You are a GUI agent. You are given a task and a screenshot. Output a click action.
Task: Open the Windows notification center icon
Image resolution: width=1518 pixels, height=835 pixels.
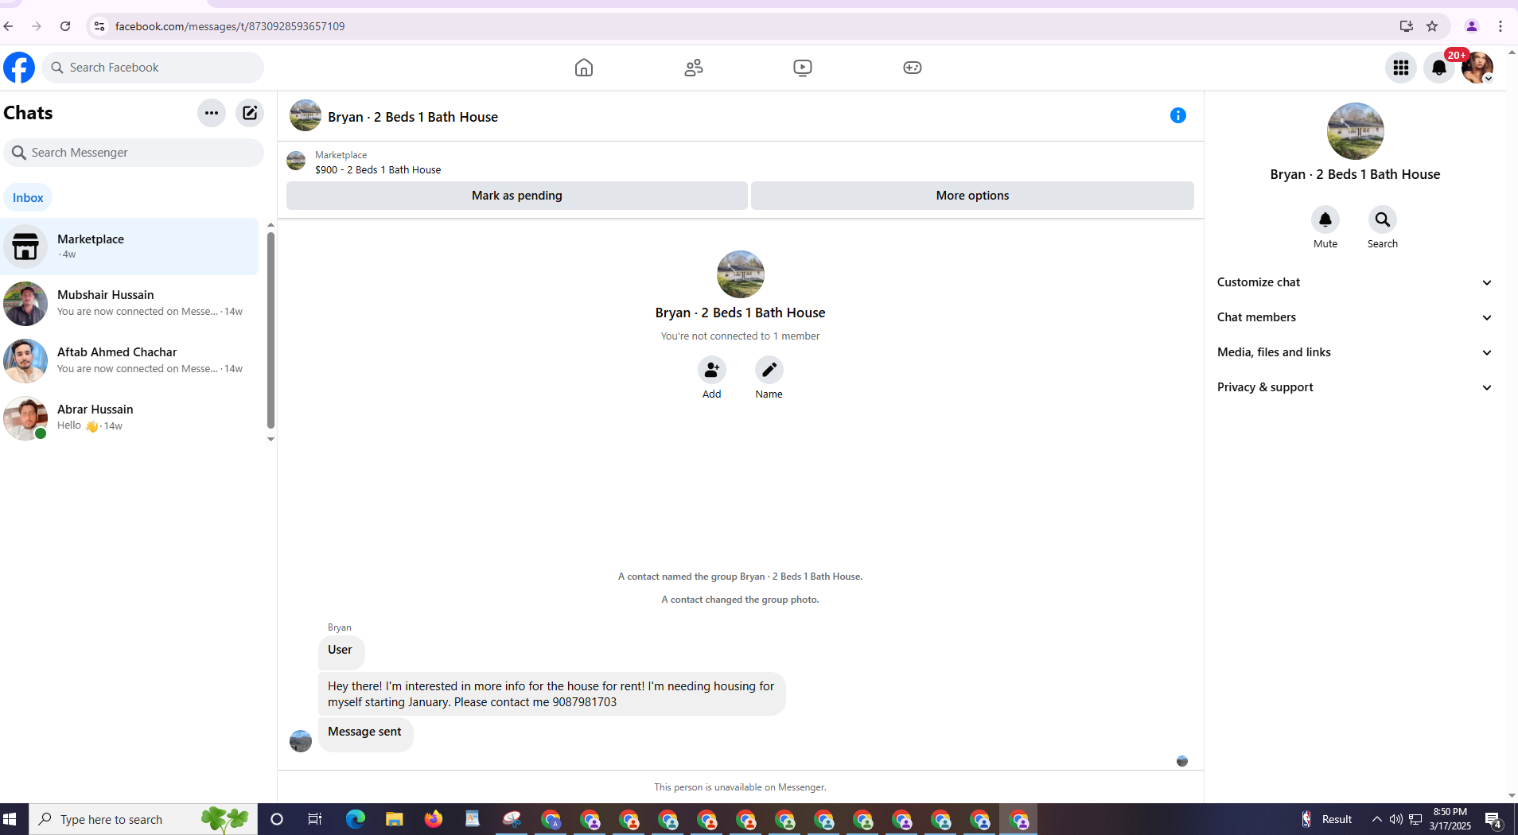tap(1493, 819)
